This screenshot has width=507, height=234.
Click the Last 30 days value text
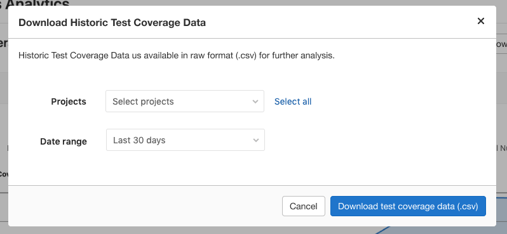pyautogui.click(x=139, y=140)
